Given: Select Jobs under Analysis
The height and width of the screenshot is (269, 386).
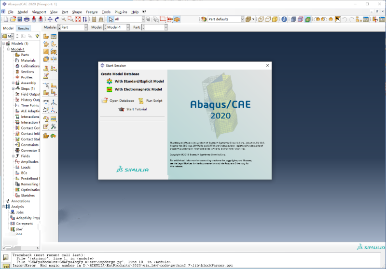Looking at the screenshot, I should click(20, 212).
